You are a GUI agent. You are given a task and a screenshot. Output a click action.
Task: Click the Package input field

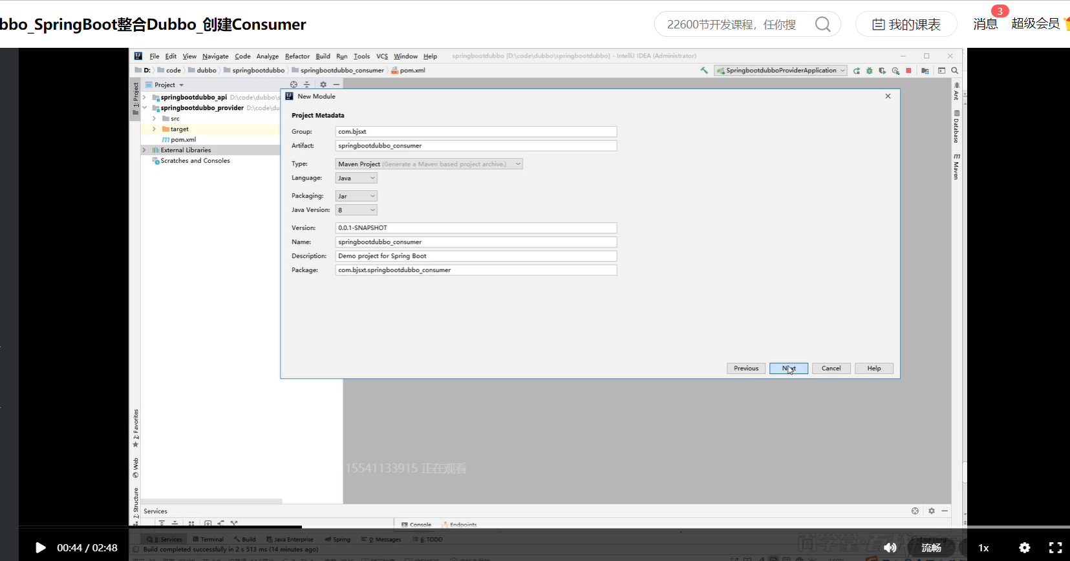coord(476,270)
